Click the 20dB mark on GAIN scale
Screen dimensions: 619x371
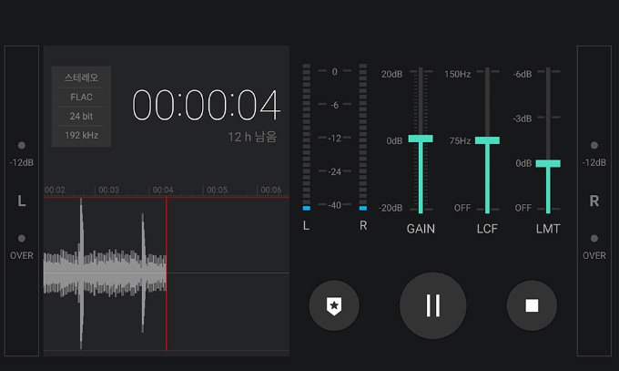391,74
